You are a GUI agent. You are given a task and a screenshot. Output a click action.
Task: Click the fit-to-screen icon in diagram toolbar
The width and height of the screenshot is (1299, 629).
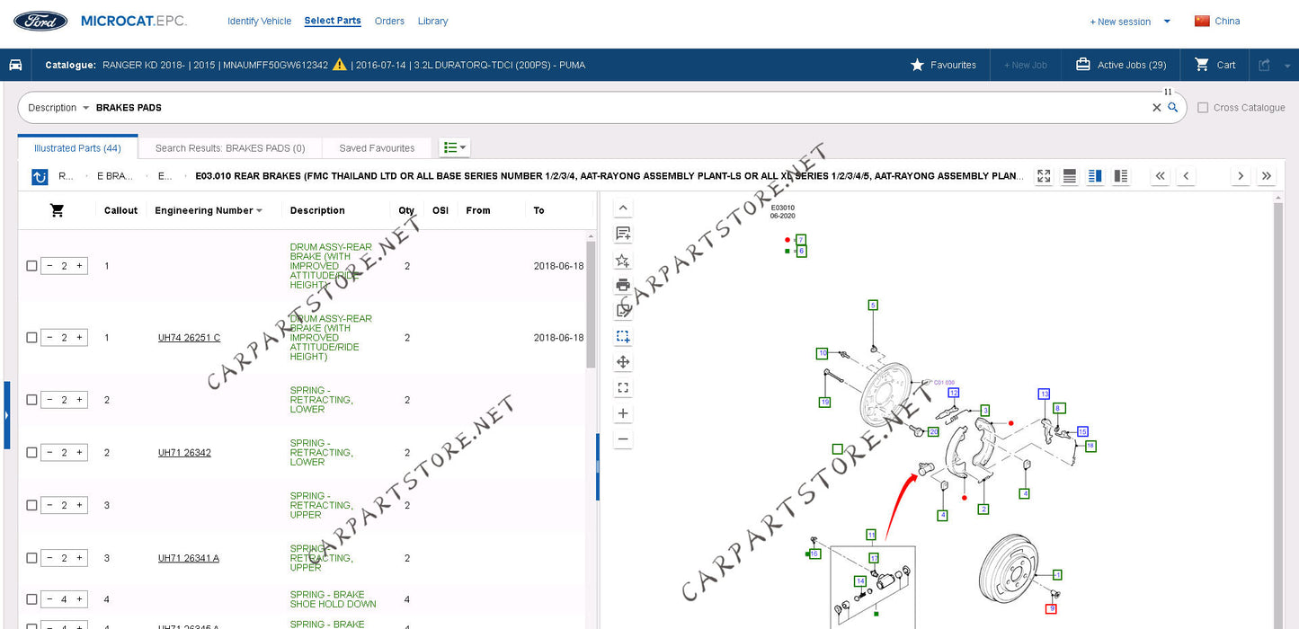coord(623,388)
